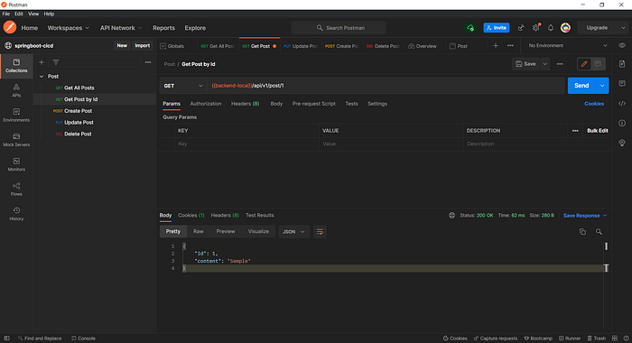Switch to the Pre-request Script tab
The width and height of the screenshot is (632, 343).
point(313,104)
